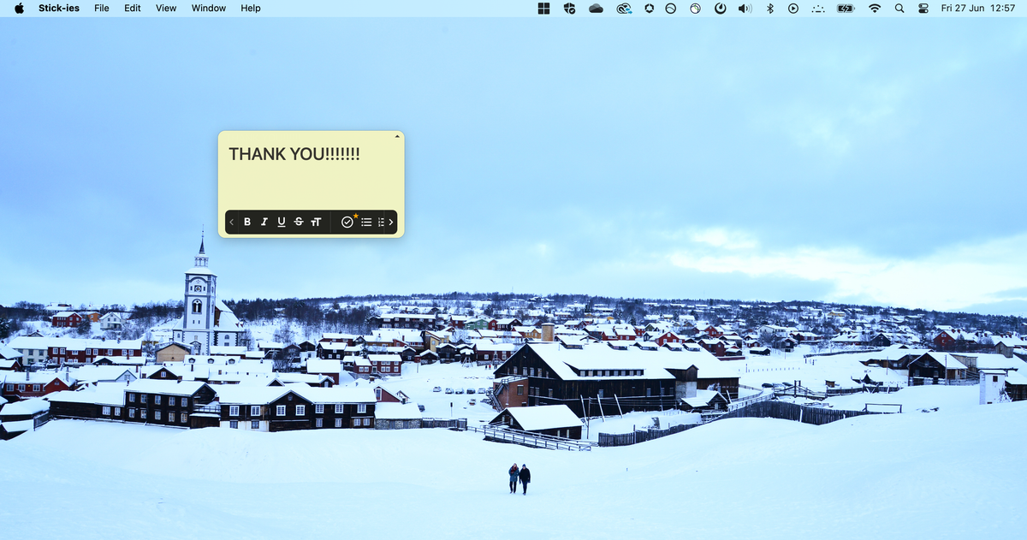Image resolution: width=1027 pixels, height=540 pixels.
Task: Open the Window menu
Action: (208, 8)
